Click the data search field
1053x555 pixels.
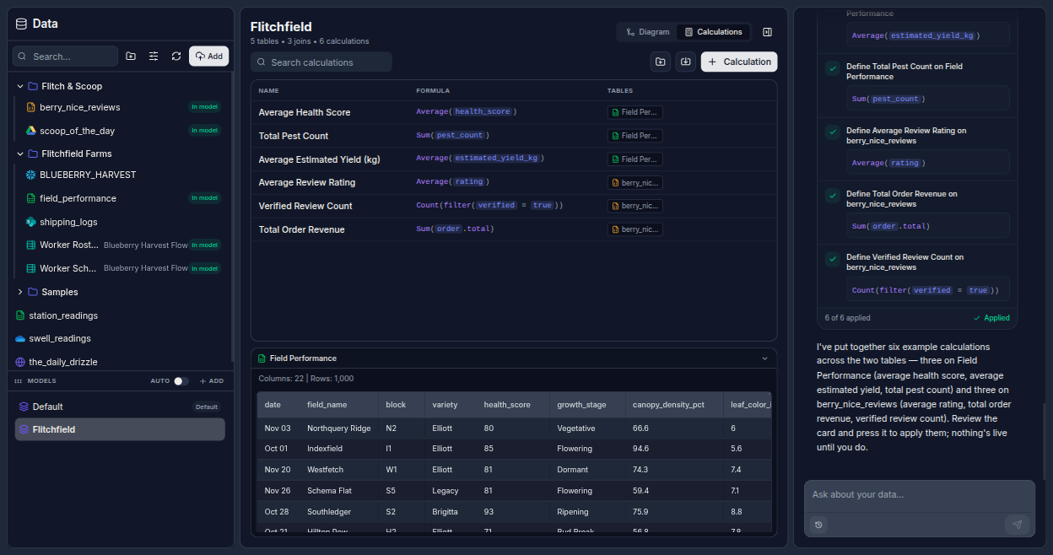click(65, 57)
